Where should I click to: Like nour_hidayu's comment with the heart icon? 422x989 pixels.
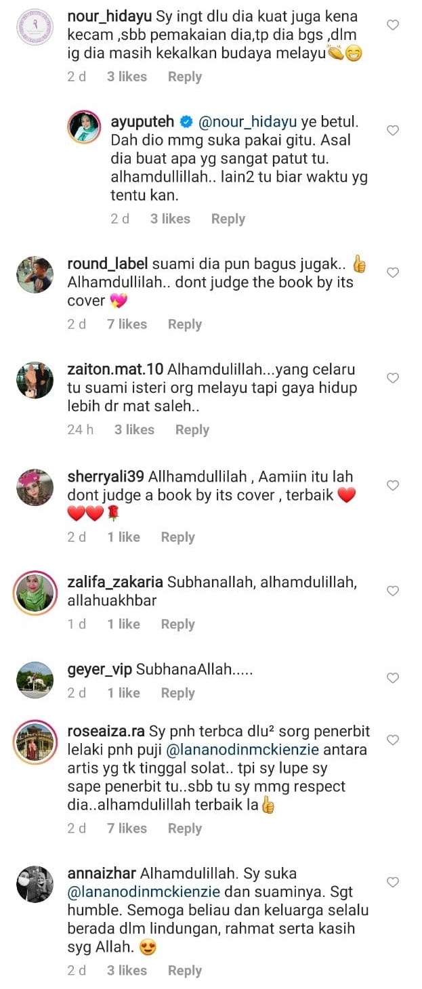[392, 25]
